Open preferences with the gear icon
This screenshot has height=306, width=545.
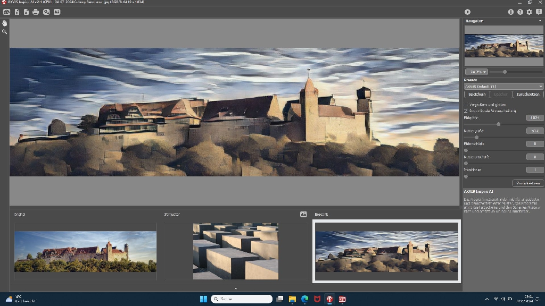click(x=529, y=12)
